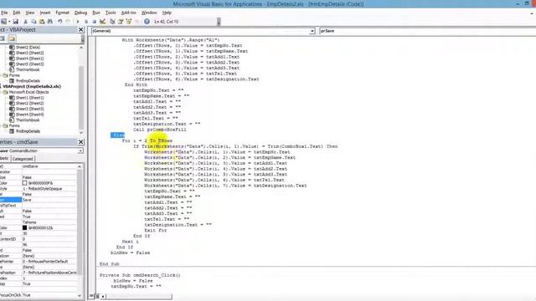Screen dimensions: 536x301
Task: Click the Reset stop icon
Action: [x=95, y=22]
